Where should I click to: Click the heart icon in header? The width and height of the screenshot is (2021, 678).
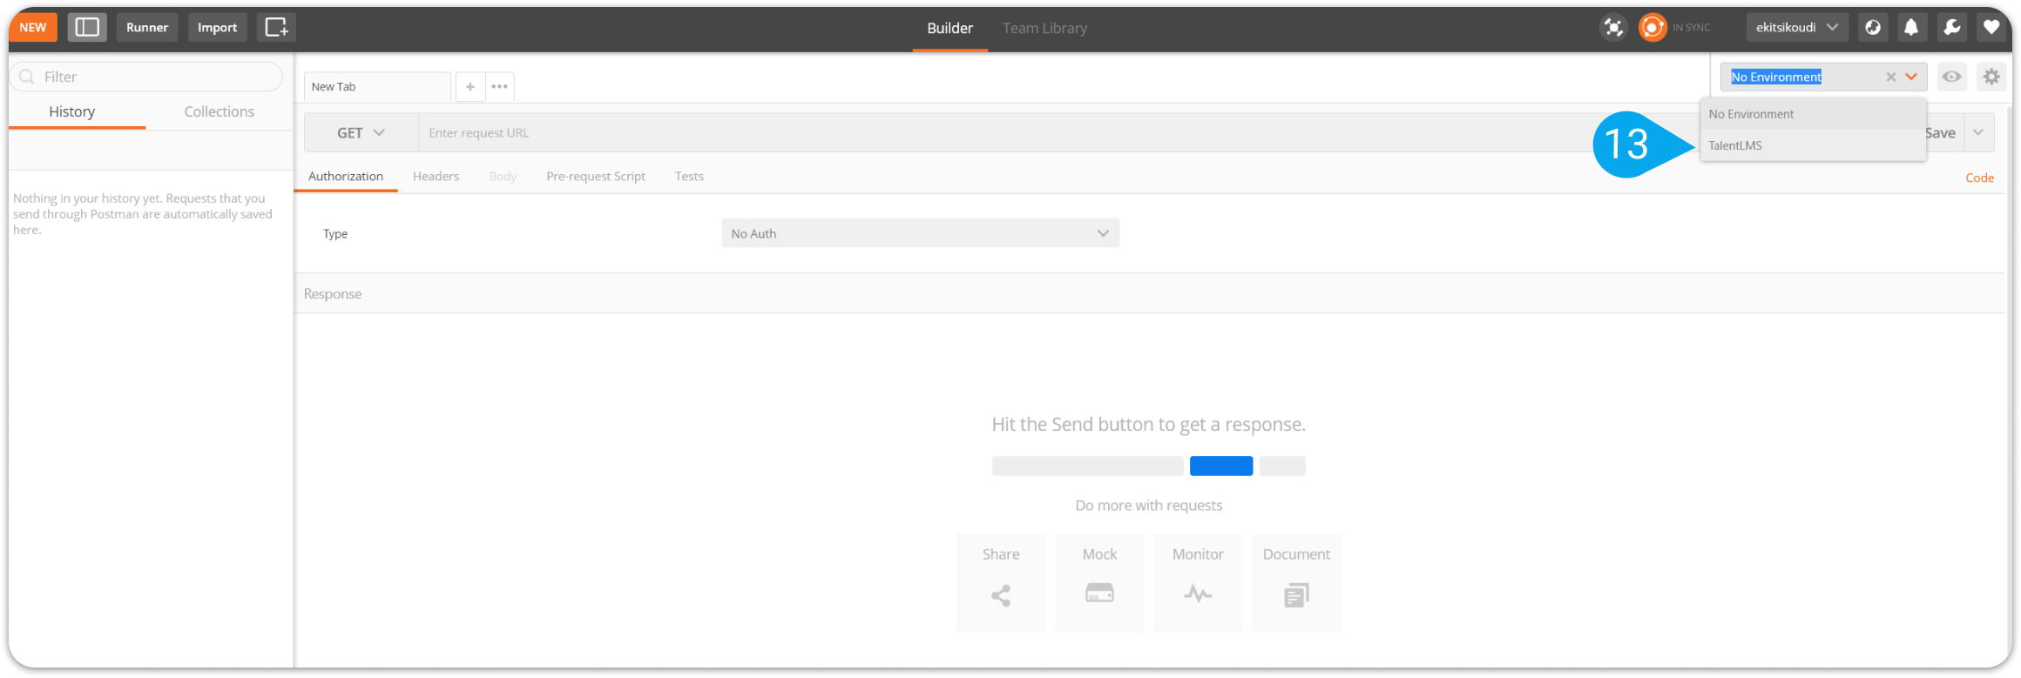pyautogui.click(x=1991, y=28)
